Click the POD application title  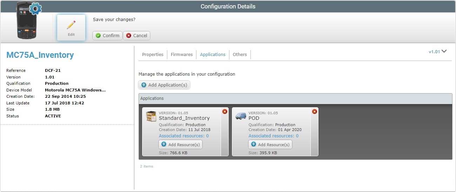[x=254, y=118]
